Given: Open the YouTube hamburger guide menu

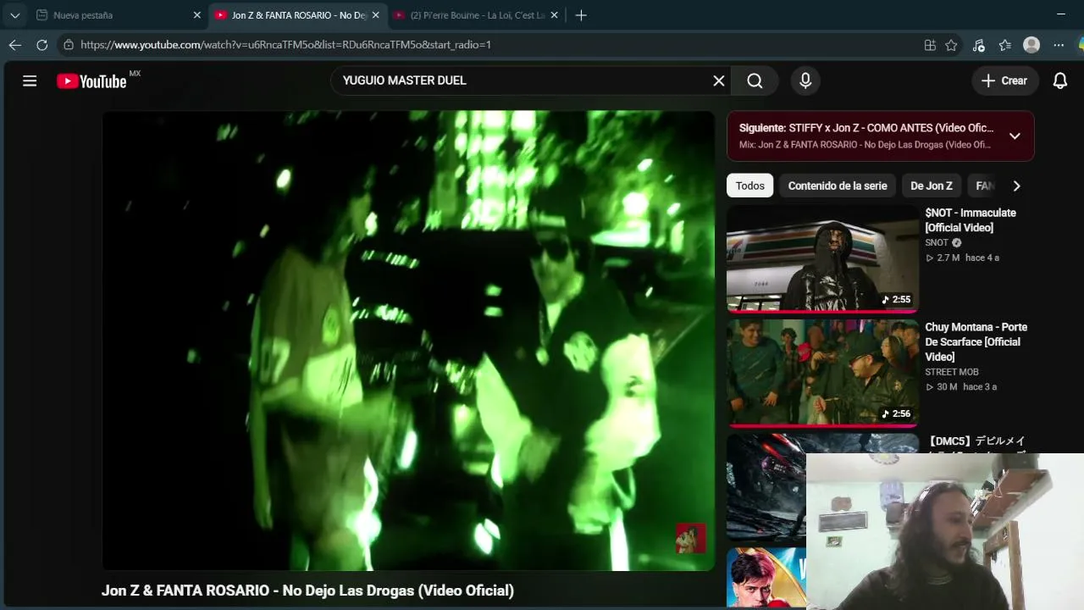Looking at the screenshot, I should pos(30,80).
